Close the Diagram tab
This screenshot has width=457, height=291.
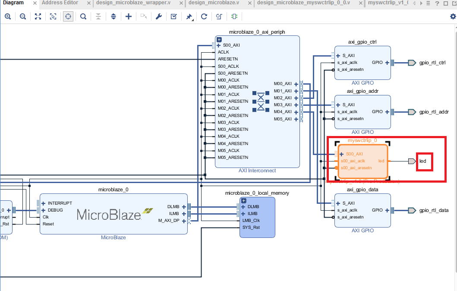click(x=35, y=3)
